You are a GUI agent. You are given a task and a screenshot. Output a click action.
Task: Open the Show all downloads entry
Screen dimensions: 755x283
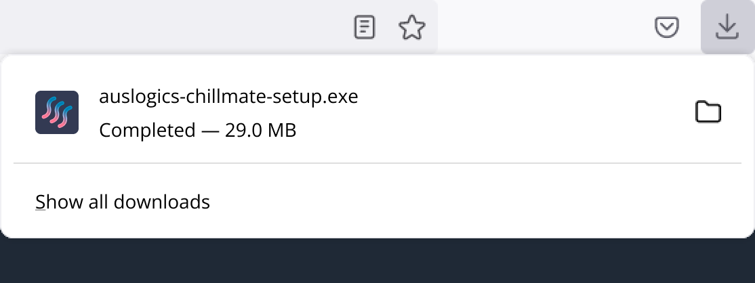[123, 202]
